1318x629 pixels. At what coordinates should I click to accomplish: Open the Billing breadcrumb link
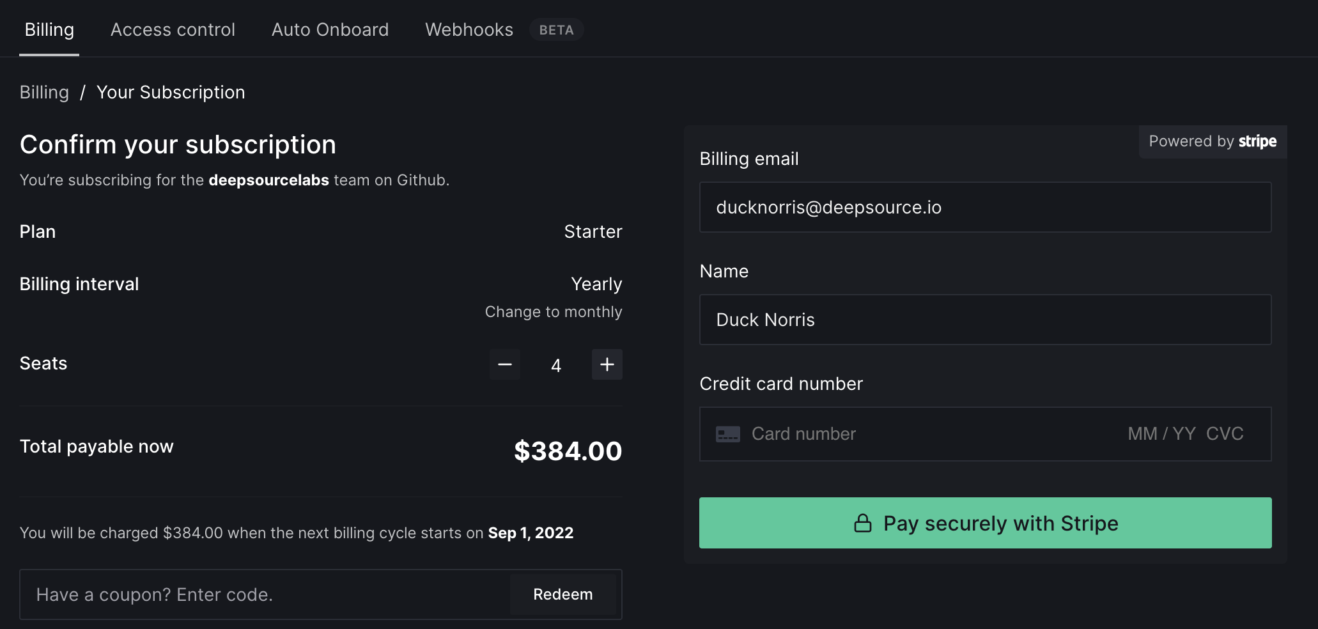(43, 92)
